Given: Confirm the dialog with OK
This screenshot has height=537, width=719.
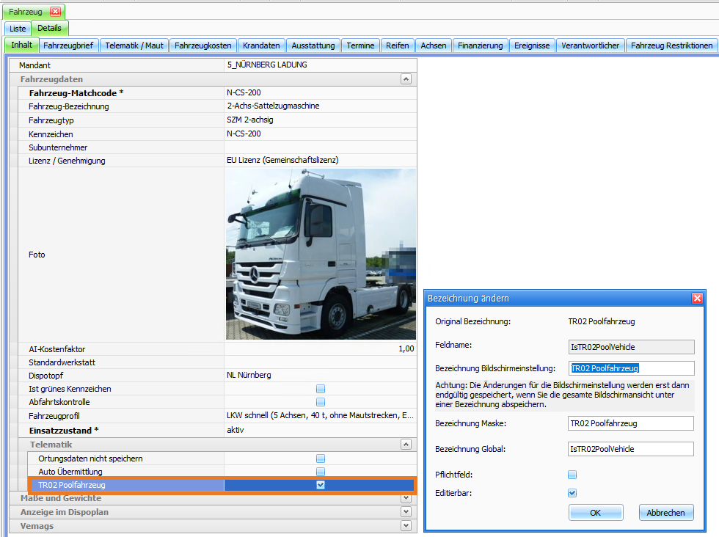Looking at the screenshot, I should [596, 513].
